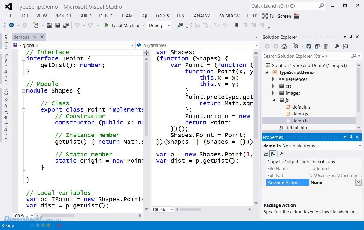Collapse All items in Solution Explorer
The height and width of the screenshot is (230, 364).
coord(317,46)
